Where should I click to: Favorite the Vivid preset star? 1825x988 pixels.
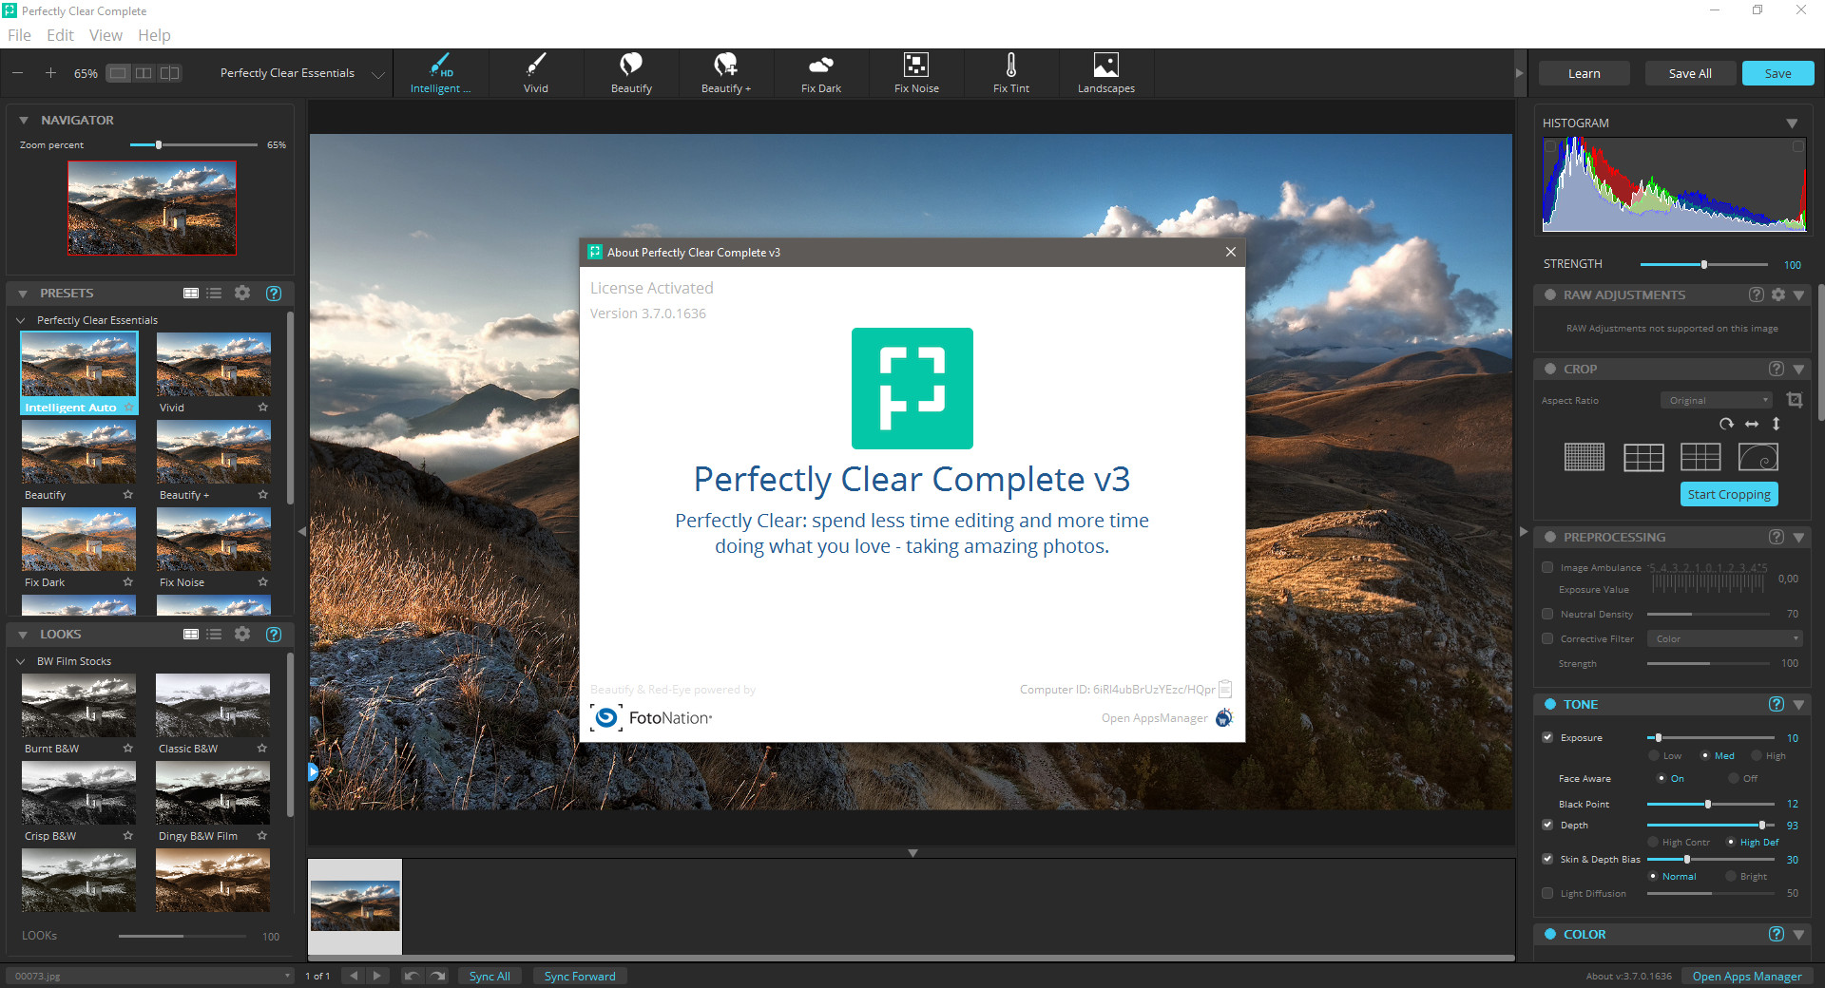point(262,408)
